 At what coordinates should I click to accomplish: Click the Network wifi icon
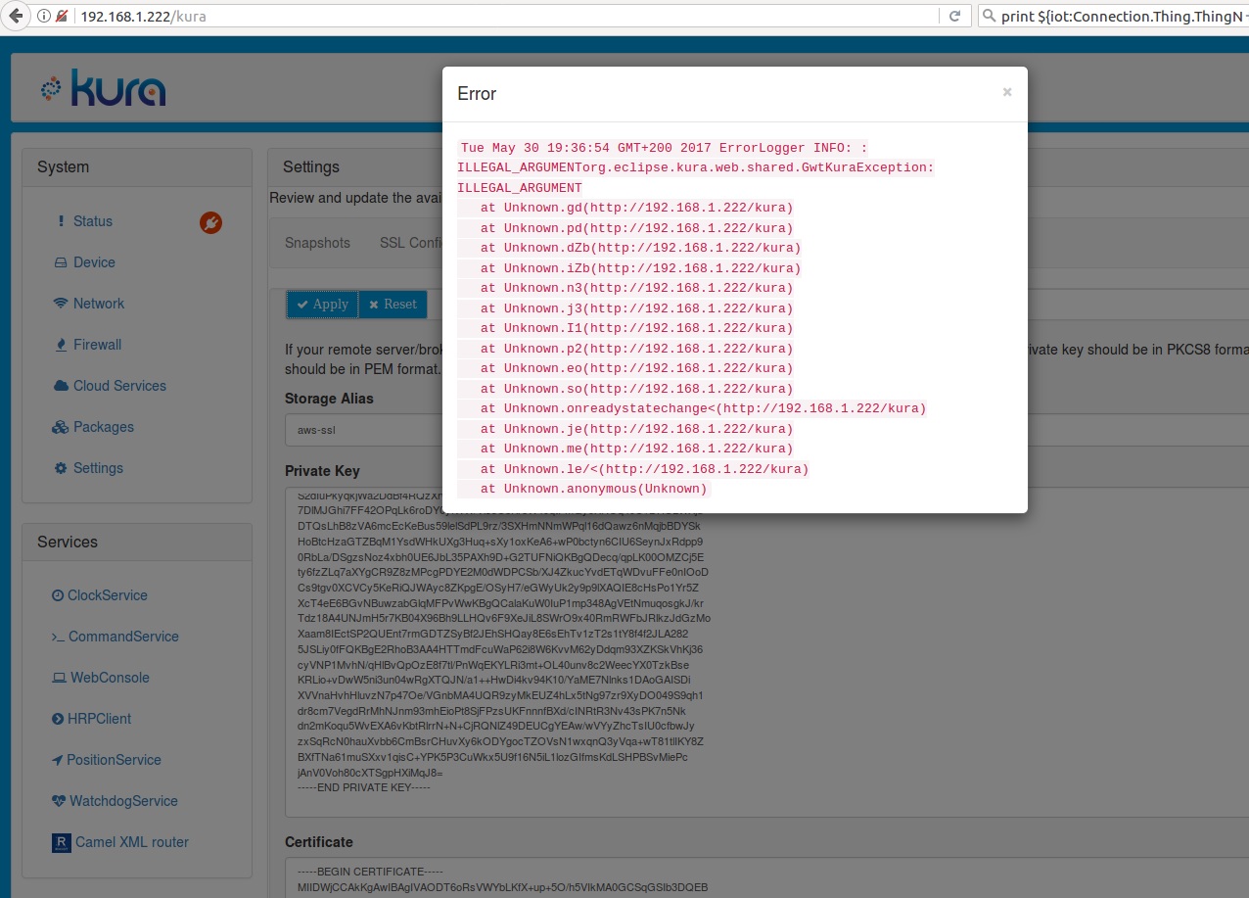point(61,304)
